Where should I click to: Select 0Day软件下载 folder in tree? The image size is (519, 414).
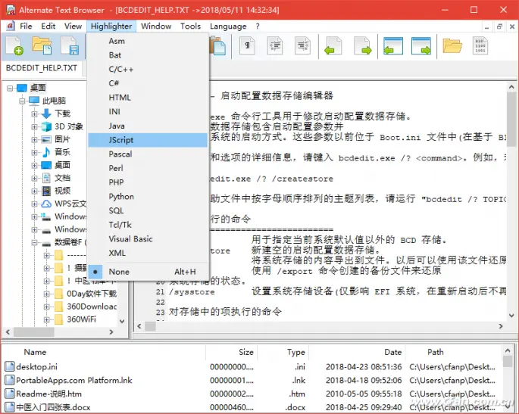[92, 294]
